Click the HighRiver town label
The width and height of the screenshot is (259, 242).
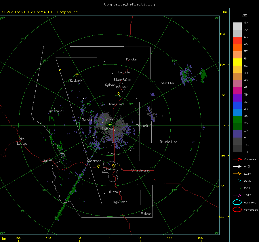tap(119, 202)
